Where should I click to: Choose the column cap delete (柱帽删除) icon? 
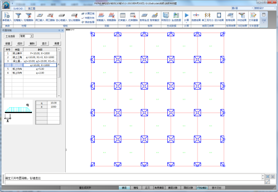[x=29, y=17]
